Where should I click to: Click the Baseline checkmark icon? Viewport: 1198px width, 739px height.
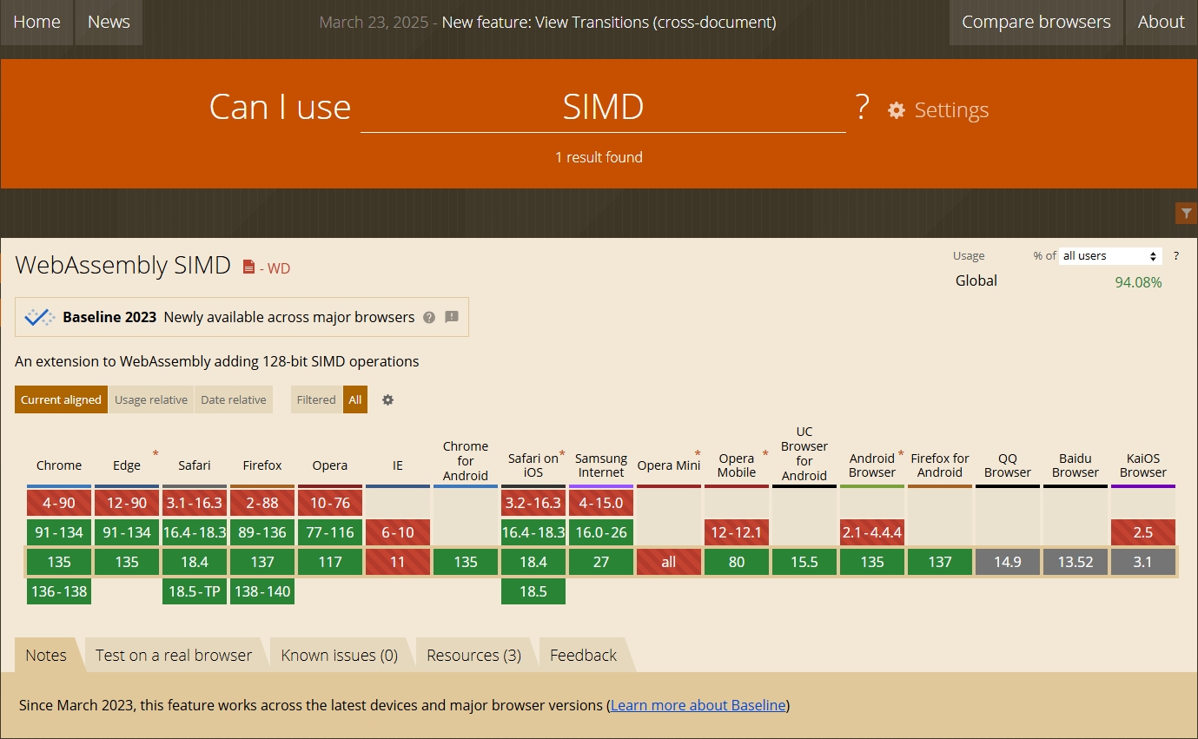(x=40, y=317)
